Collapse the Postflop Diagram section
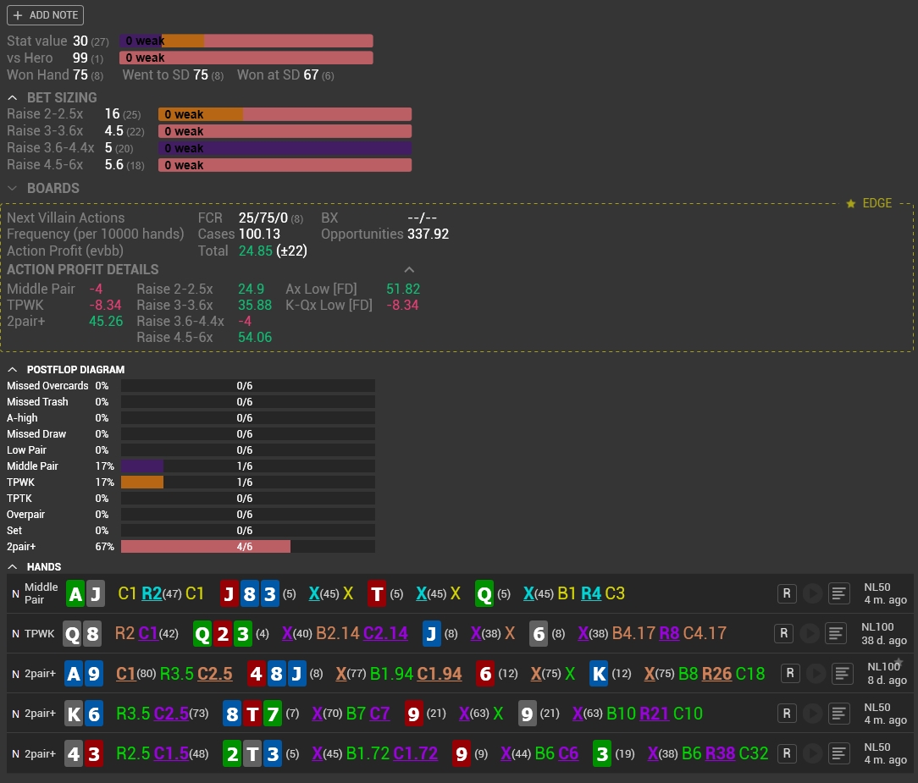Viewport: 918px width, 783px height. point(13,370)
